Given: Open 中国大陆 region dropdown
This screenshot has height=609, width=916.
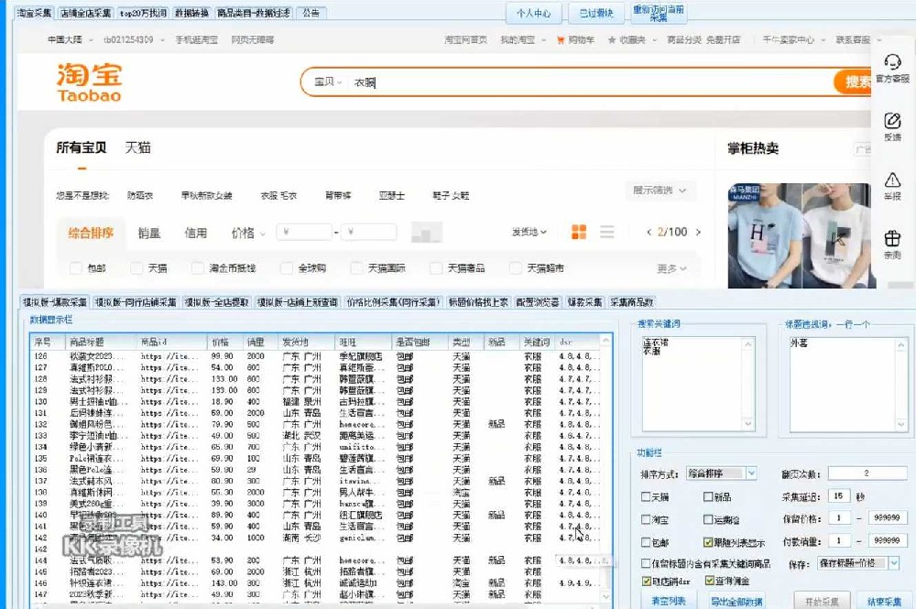Looking at the screenshot, I should [x=71, y=39].
